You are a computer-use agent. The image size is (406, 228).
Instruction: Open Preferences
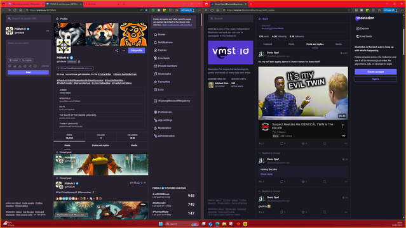tap(163, 112)
